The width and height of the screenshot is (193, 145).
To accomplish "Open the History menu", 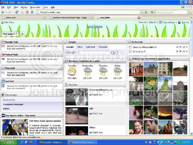I will click(24, 7).
